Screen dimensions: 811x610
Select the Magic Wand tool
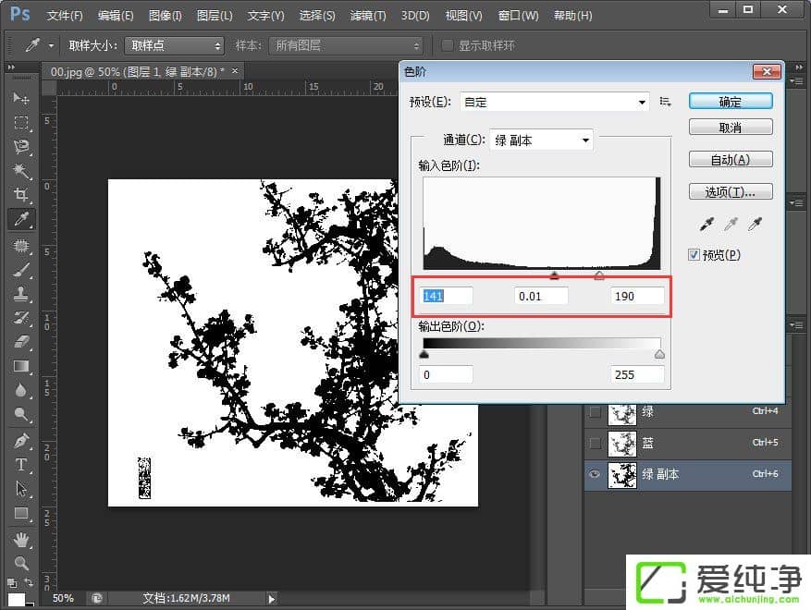point(20,171)
